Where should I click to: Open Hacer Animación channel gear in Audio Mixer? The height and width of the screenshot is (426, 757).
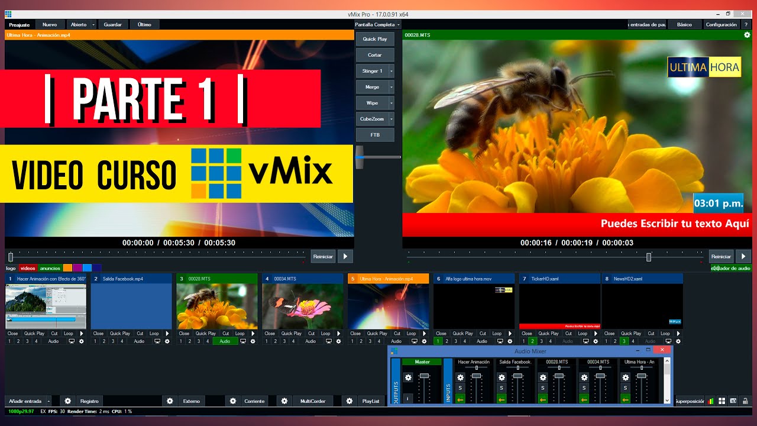tap(461, 377)
